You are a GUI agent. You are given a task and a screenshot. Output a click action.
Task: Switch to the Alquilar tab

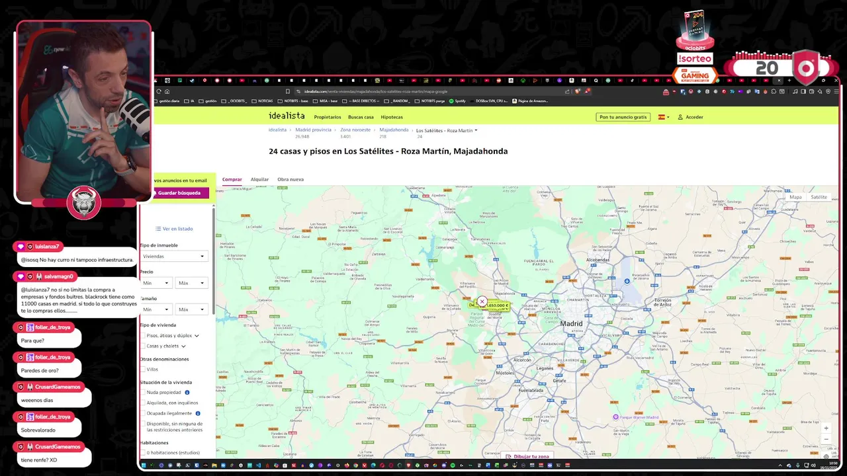tap(259, 179)
